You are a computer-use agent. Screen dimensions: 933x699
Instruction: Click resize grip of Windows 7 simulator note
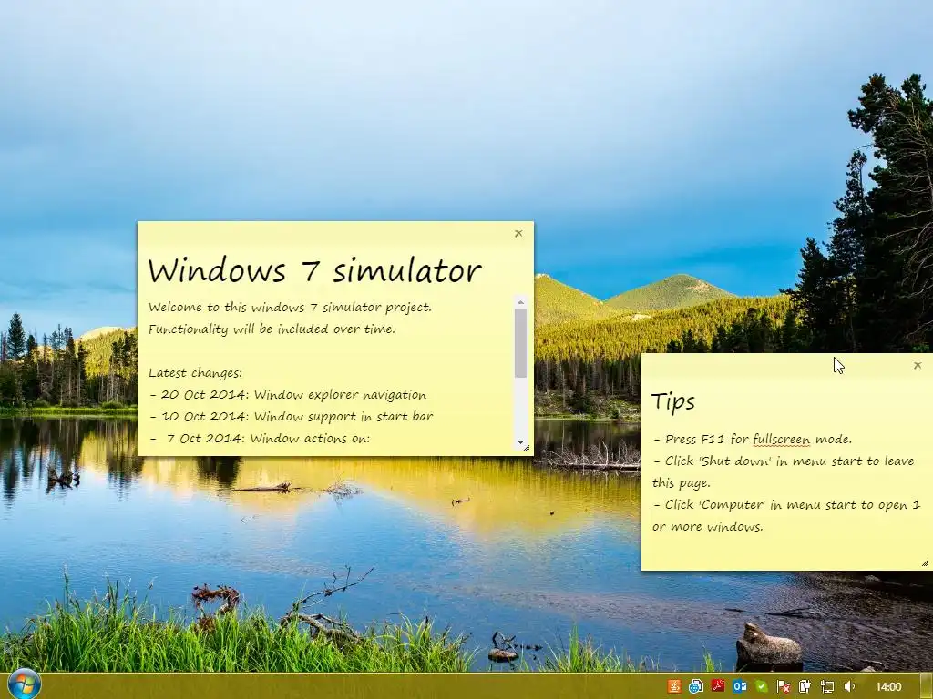tap(526, 449)
